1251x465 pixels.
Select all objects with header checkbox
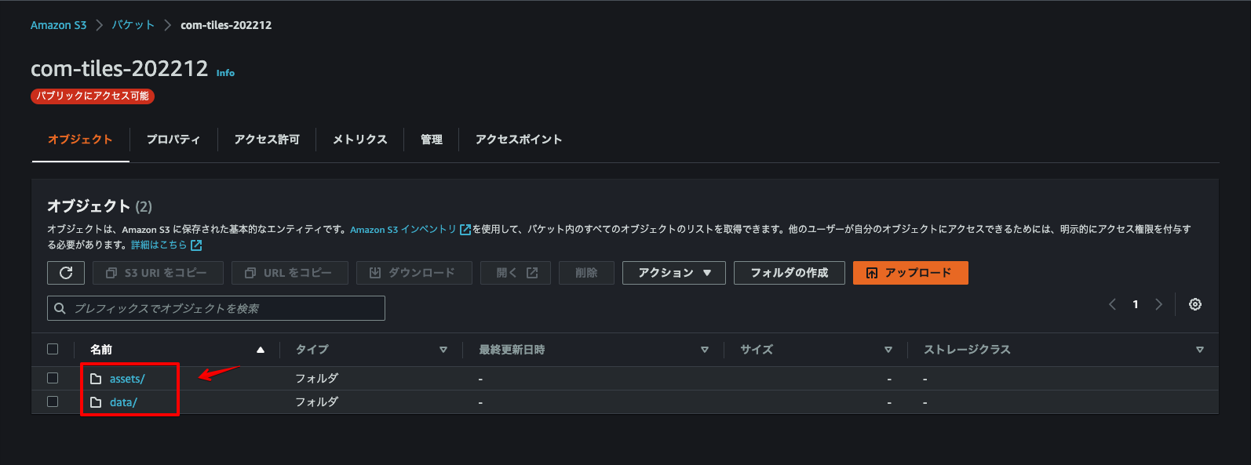53,349
